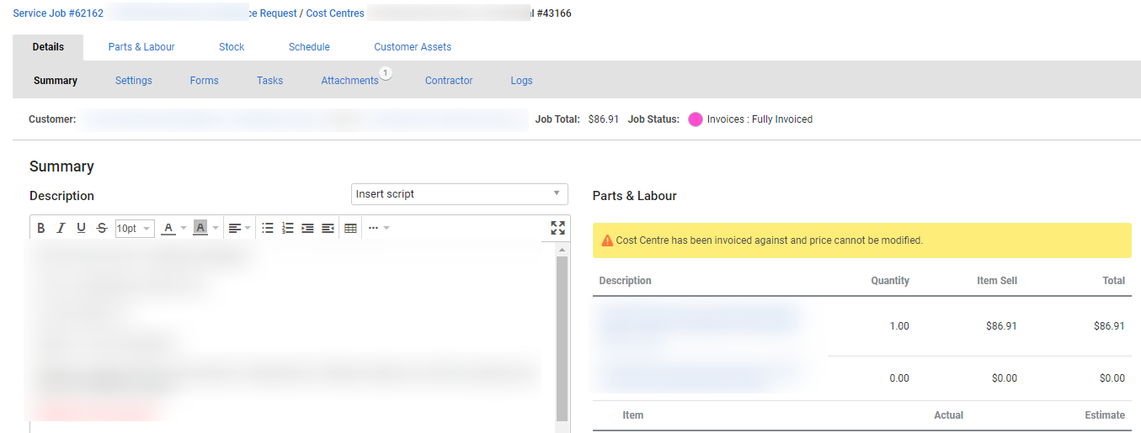
Task: Open the Schedule tab
Action: [x=309, y=47]
